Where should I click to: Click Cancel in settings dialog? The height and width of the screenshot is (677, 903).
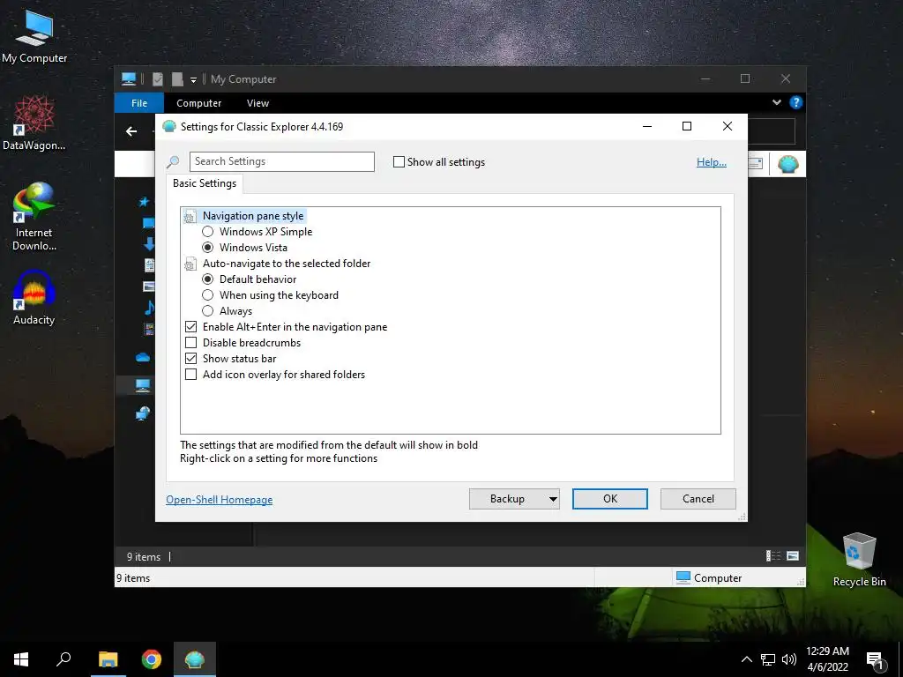tap(698, 499)
